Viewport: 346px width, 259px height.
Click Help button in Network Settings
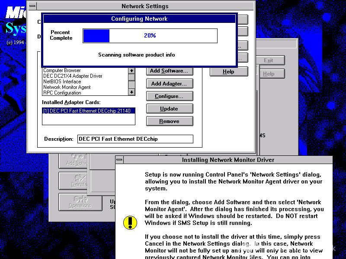(x=229, y=72)
